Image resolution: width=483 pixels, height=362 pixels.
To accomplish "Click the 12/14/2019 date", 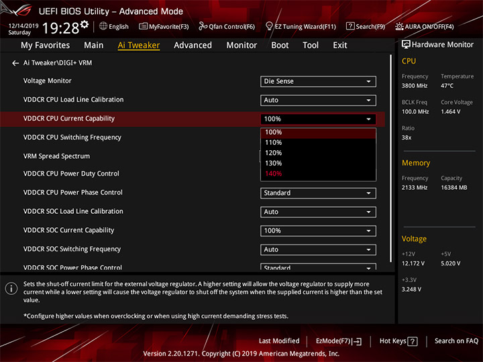I will pos(23,26).
